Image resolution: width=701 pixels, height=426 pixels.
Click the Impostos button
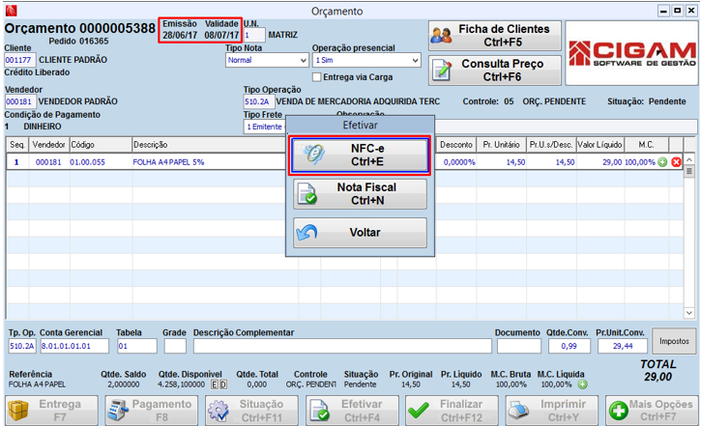(674, 341)
